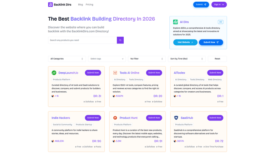Click the Sign In button
Screen dimensions: 275x155
coord(219,5)
